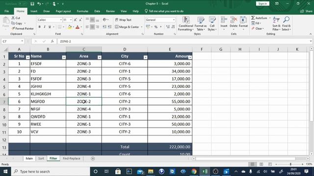Apply Bold formatting
The width and height of the screenshot is (314, 176).
(x=39, y=27)
